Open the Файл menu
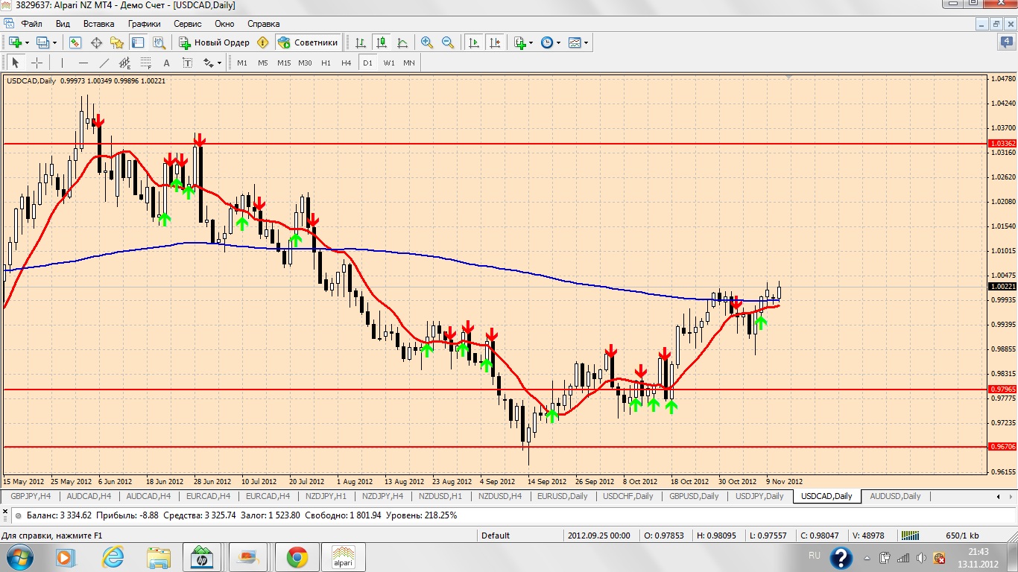 (x=31, y=24)
